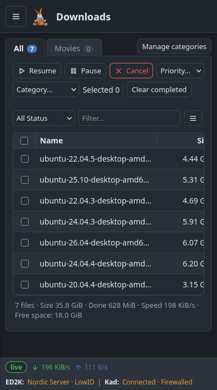The height and width of the screenshot is (390, 217).
Task: Select the All downloads tab
Action: coord(25,49)
